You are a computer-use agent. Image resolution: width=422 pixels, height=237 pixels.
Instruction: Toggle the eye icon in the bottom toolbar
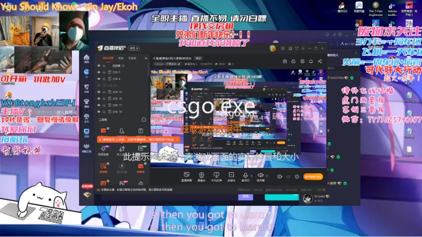tap(289, 176)
